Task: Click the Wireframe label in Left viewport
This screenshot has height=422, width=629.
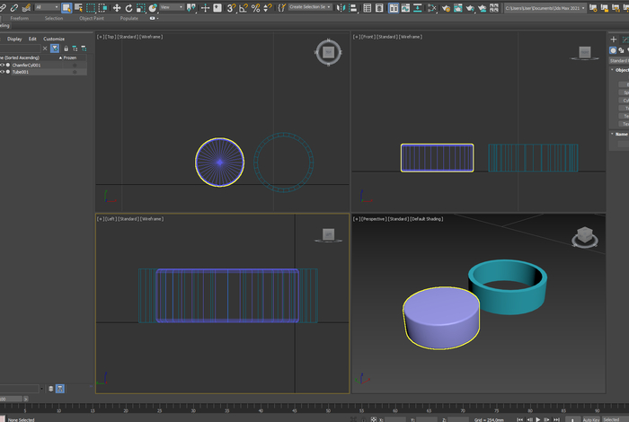Action: pyautogui.click(x=151, y=218)
